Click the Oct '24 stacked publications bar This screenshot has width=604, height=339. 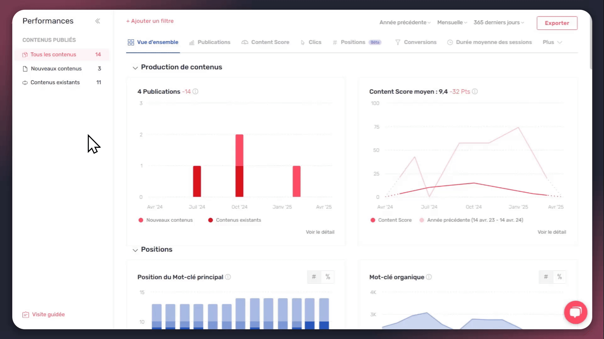[239, 166]
